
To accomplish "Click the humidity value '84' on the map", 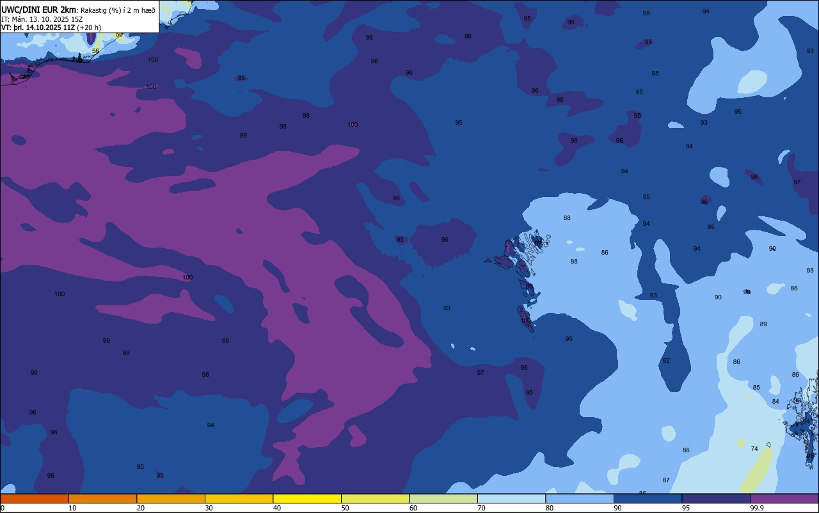I will 775,402.
